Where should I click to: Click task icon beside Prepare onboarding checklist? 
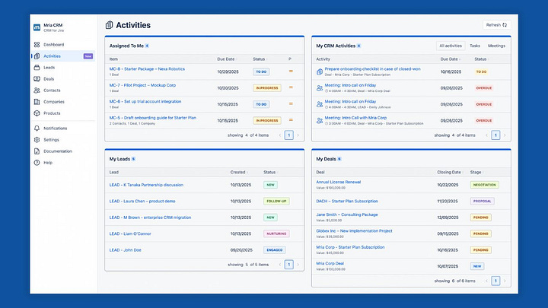tap(320, 71)
